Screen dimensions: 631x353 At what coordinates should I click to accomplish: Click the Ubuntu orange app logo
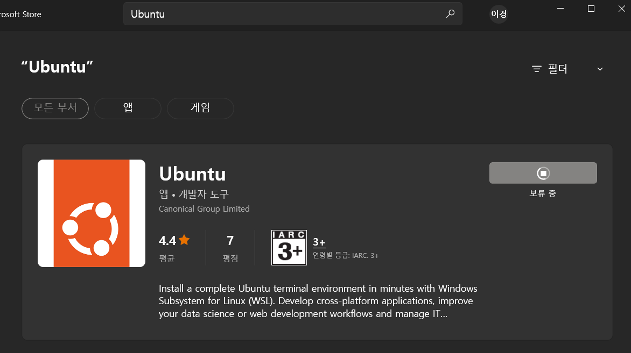(x=92, y=213)
